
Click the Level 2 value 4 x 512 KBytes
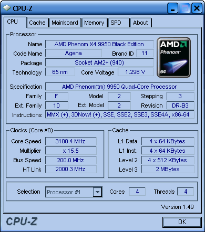pyautogui.click(x=168, y=160)
